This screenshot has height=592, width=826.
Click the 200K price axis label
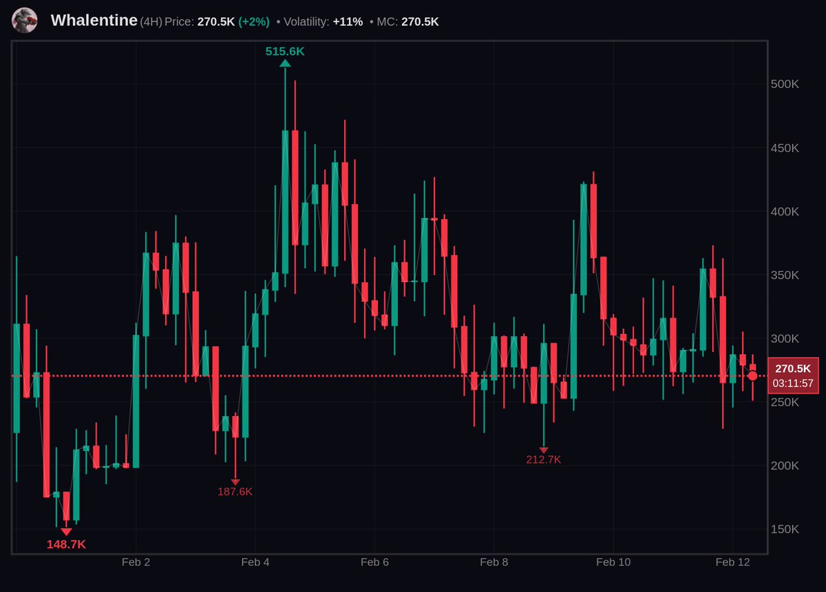tap(785, 465)
